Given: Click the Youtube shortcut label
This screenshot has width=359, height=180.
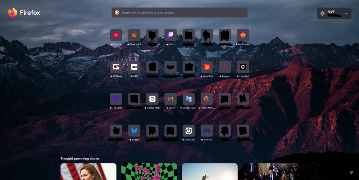Looking at the screenshot, I should pyautogui.click(x=117, y=44).
